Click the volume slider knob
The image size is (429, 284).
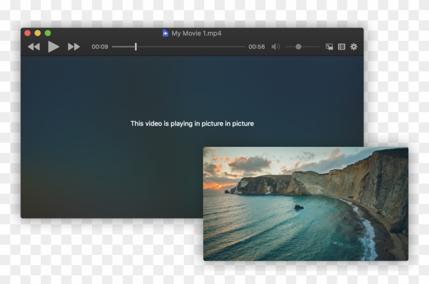coord(298,47)
